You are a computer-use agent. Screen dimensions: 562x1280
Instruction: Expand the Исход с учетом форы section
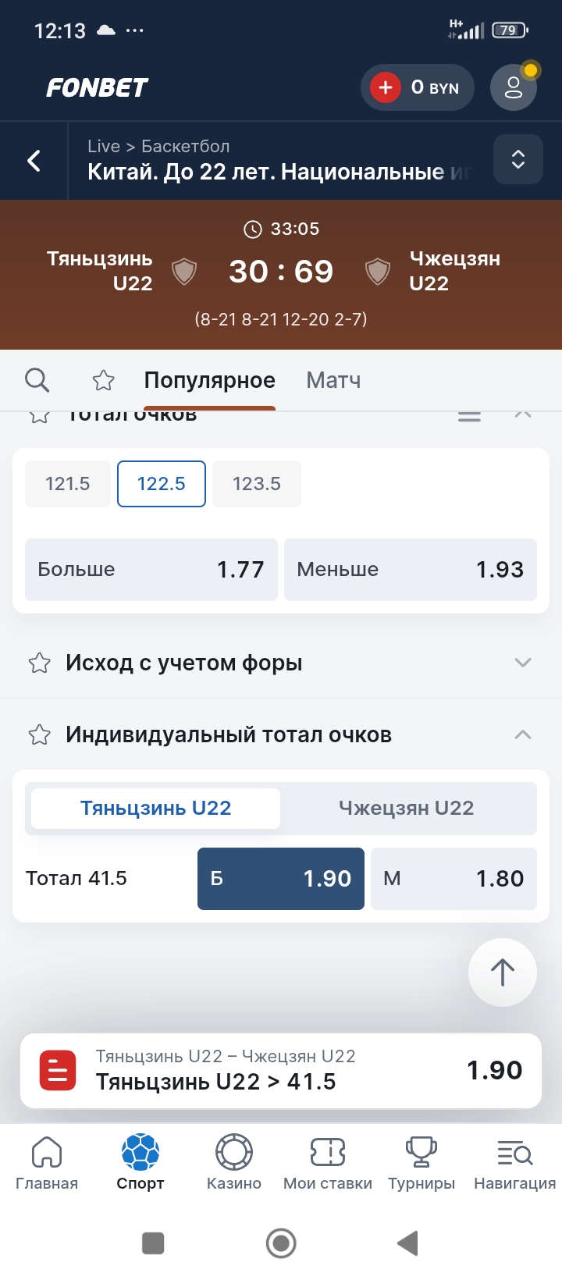coord(523,663)
